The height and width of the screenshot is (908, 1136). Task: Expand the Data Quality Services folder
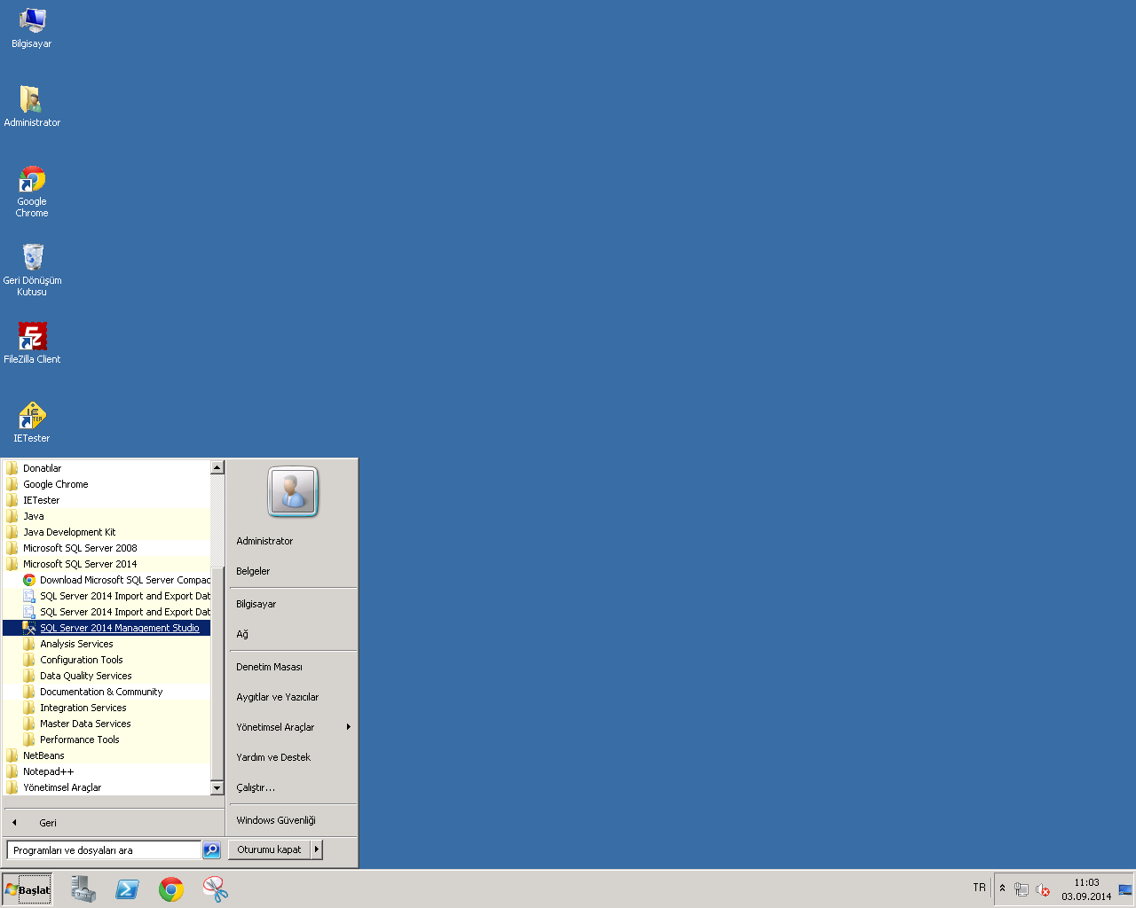[x=106, y=676]
